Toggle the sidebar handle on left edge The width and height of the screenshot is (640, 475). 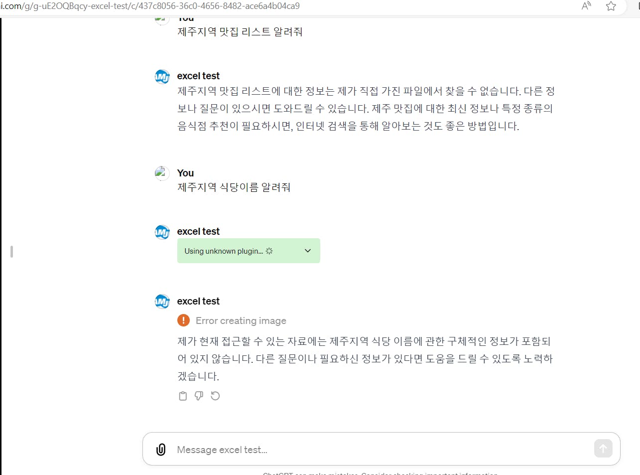[x=11, y=252]
